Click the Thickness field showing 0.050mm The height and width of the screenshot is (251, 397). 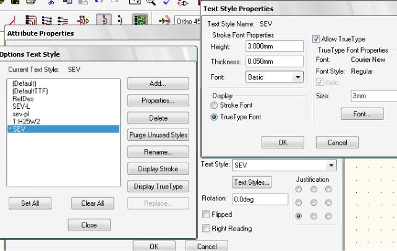(x=275, y=61)
